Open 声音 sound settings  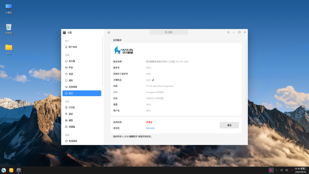coord(82,68)
